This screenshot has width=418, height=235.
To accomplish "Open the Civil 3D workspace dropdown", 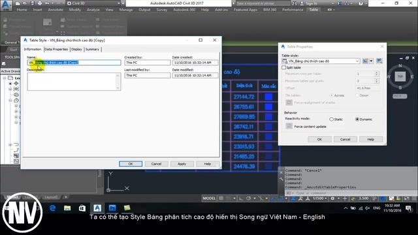I will pyautogui.click(x=93, y=3).
